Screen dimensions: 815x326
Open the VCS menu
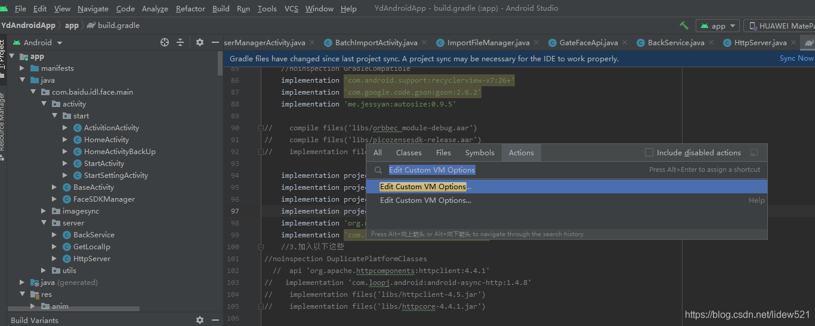click(291, 9)
